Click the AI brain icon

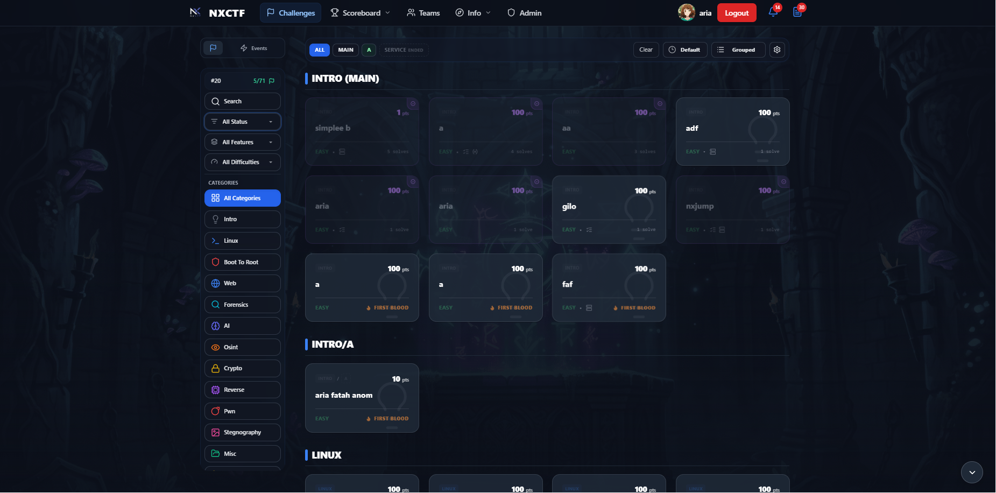point(215,326)
